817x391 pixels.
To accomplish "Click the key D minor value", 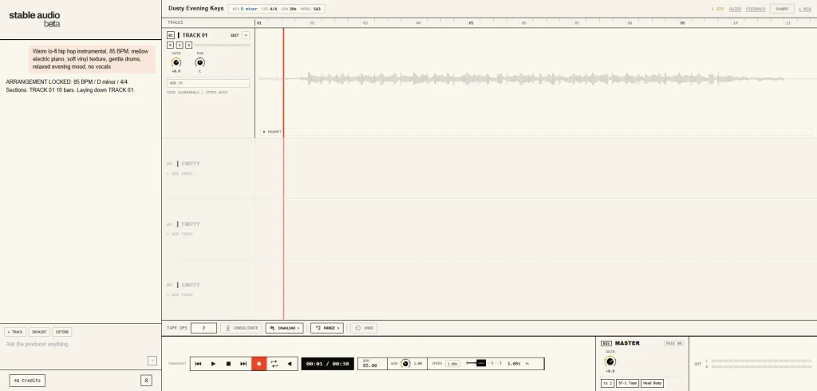I will (x=249, y=9).
